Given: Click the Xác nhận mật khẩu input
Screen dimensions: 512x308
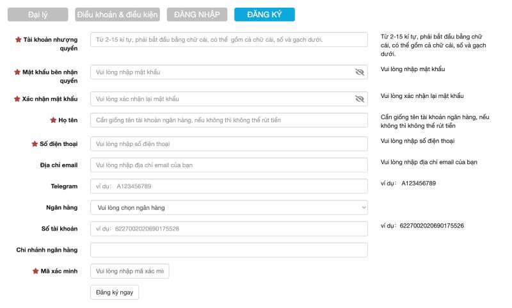Looking at the screenshot, I should pyautogui.click(x=221, y=99).
